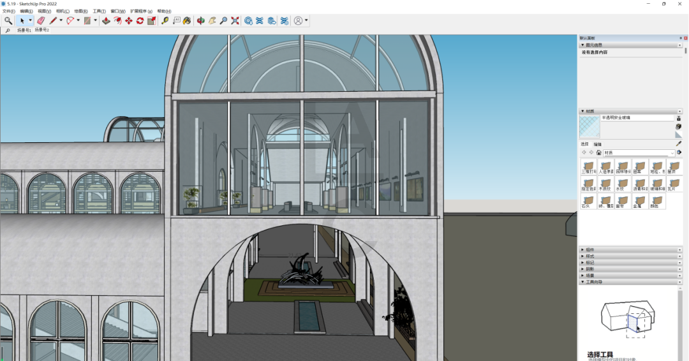689x361 pixels.
Task: Collapse the 工具向导 panel
Action: coord(630,282)
